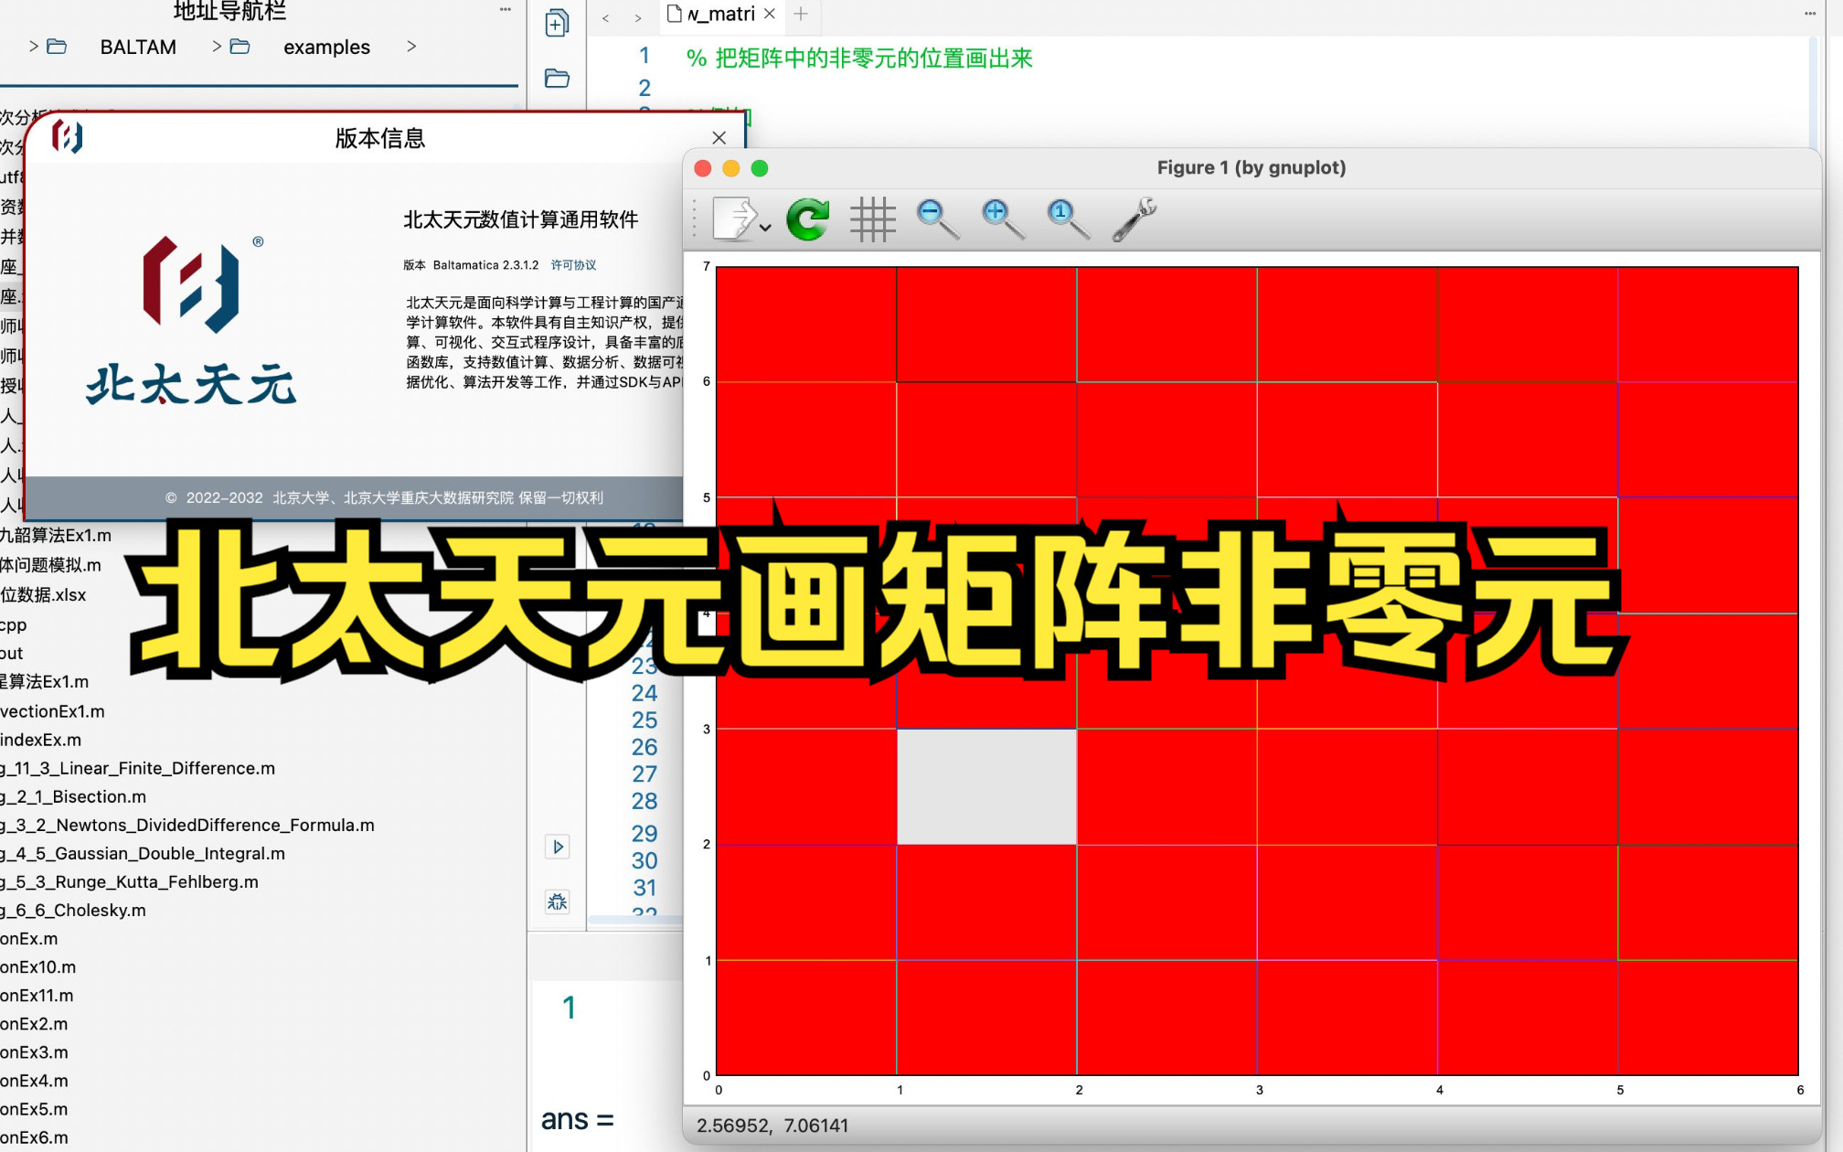Open the address bar more options menu
The height and width of the screenshot is (1152, 1843).
coord(506,9)
